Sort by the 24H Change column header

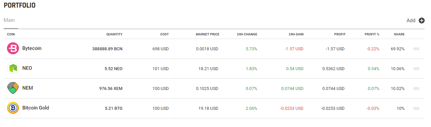point(247,34)
